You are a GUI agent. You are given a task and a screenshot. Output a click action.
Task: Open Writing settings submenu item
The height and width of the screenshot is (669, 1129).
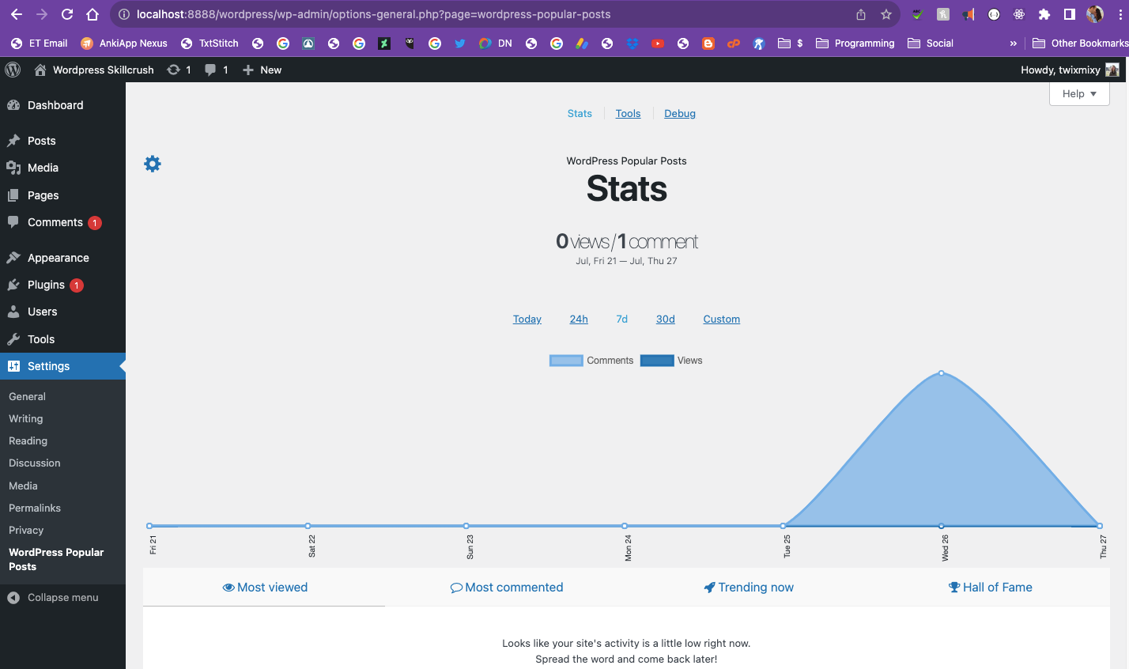(x=26, y=418)
